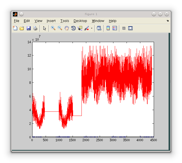Image resolution: width=182 pixels, height=163 pixels.
Task: Open the Insert menu
Action: tap(51, 21)
